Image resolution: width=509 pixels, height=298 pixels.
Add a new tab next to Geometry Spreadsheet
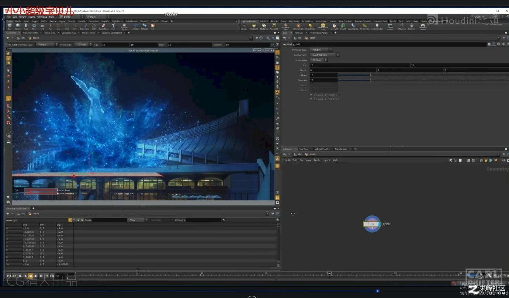point(33,209)
